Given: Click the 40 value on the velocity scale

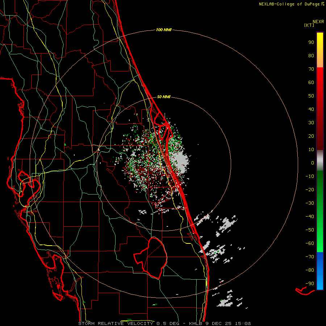Looking at the screenshot, I should coord(311,109).
